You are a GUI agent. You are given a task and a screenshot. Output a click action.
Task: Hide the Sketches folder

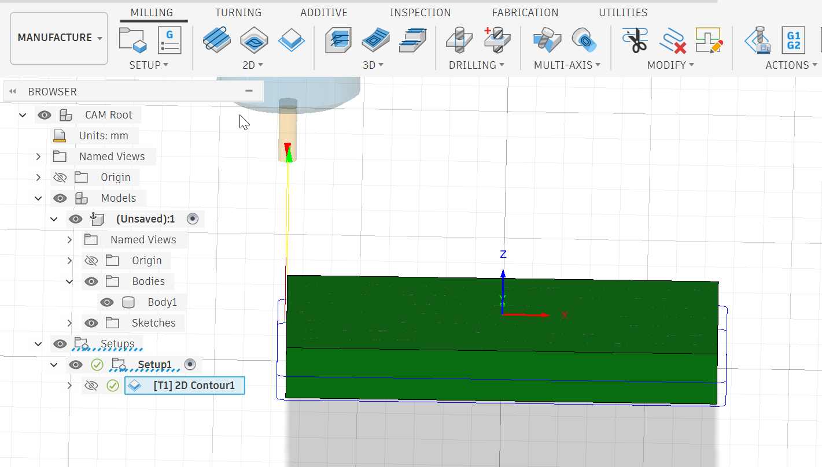tap(91, 323)
